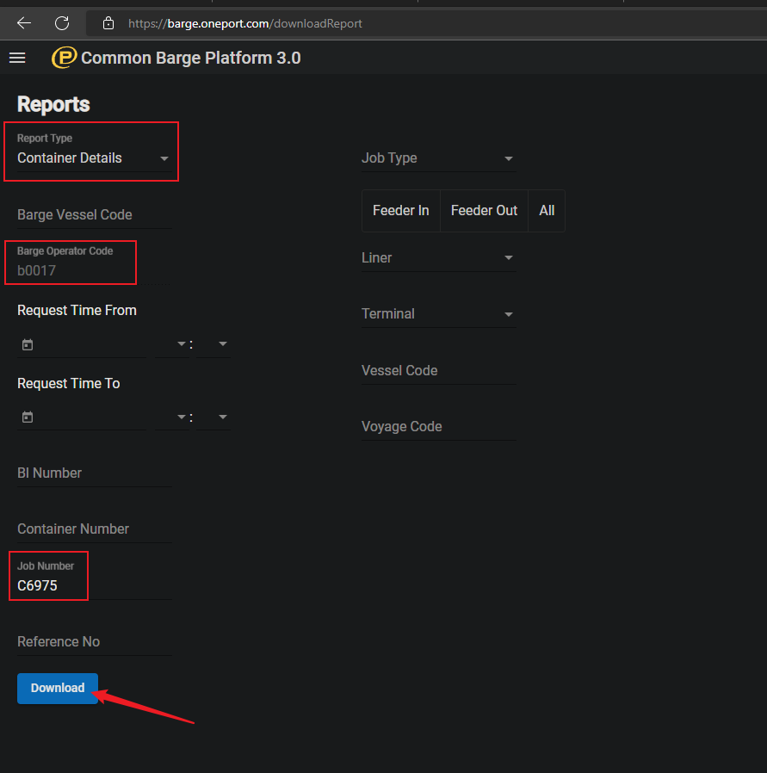The height and width of the screenshot is (773, 767).
Task: Focus the Barge Vessel Code field
Action: (x=95, y=215)
